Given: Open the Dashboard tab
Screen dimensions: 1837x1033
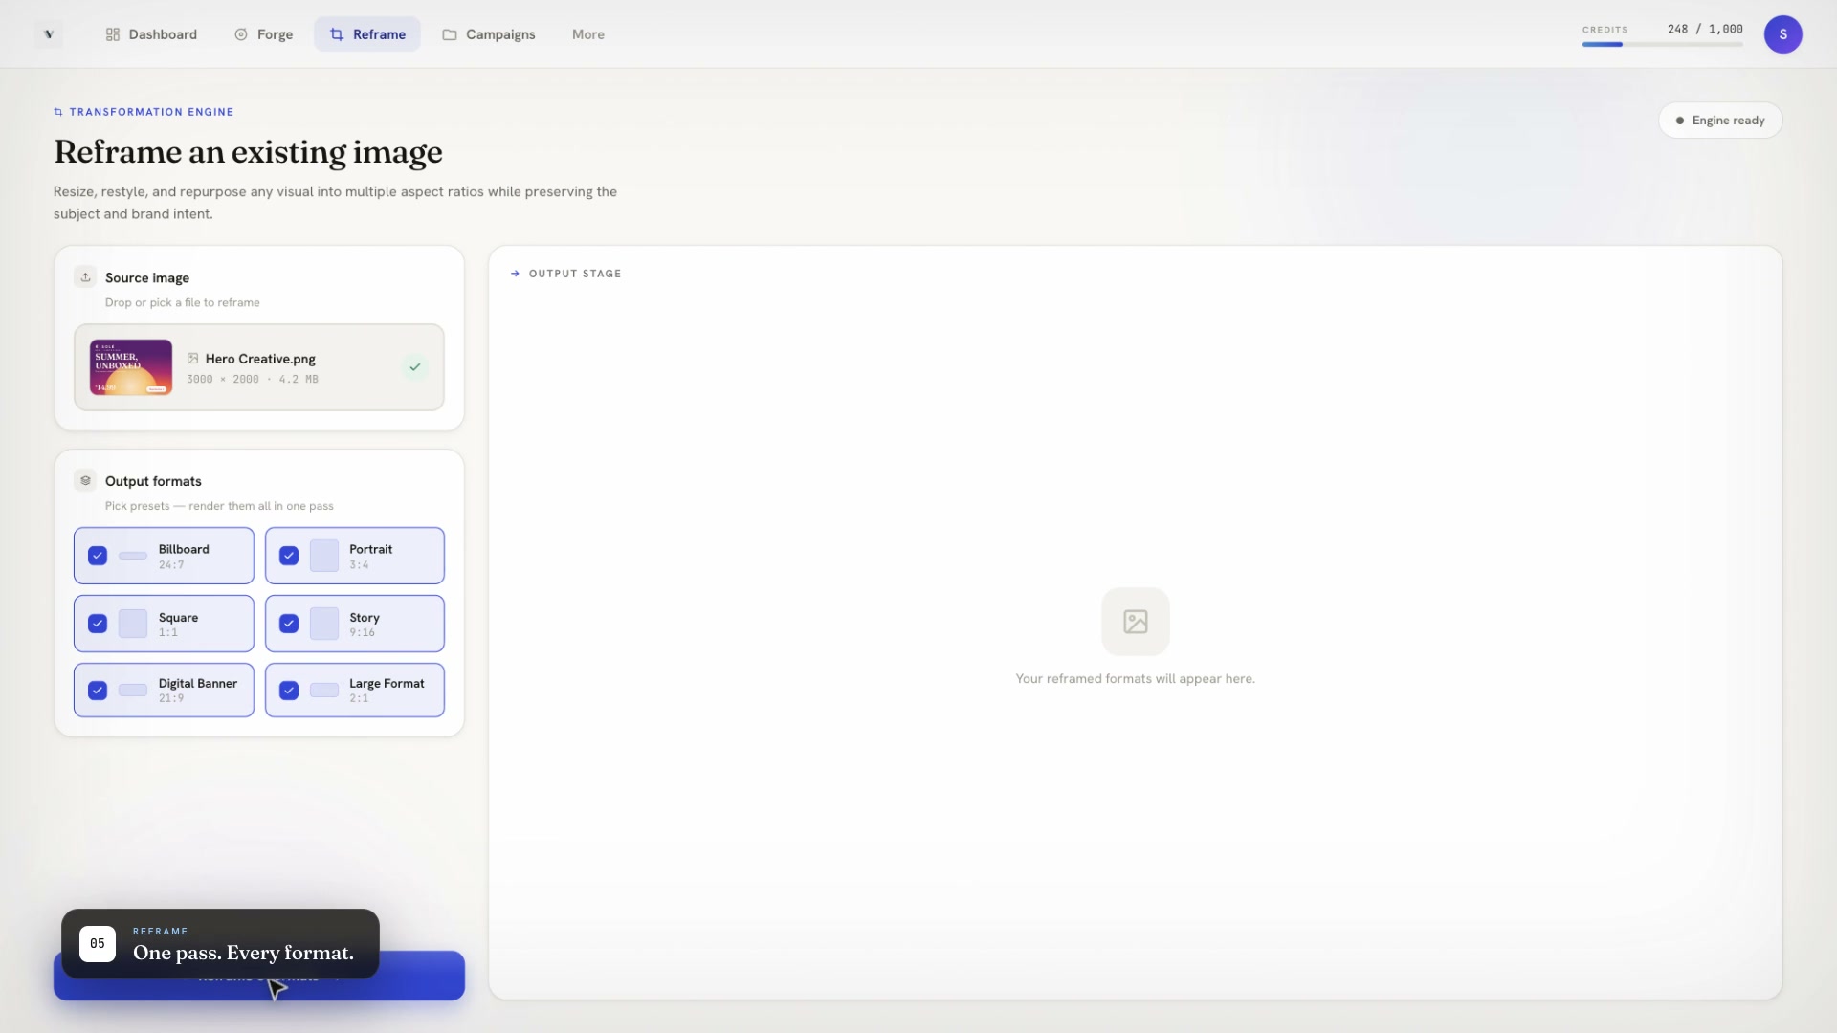Looking at the screenshot, I should click(x=151, y=34).
